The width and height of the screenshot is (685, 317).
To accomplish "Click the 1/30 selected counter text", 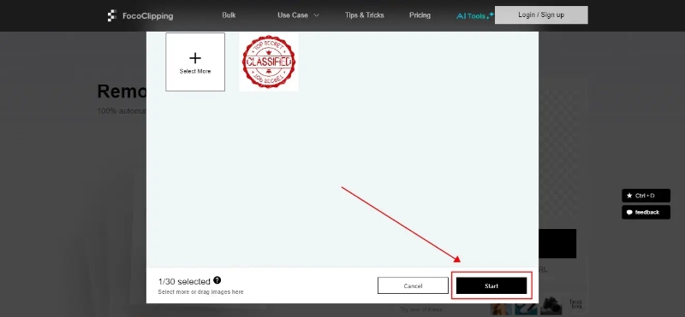I will coord(184,282).
